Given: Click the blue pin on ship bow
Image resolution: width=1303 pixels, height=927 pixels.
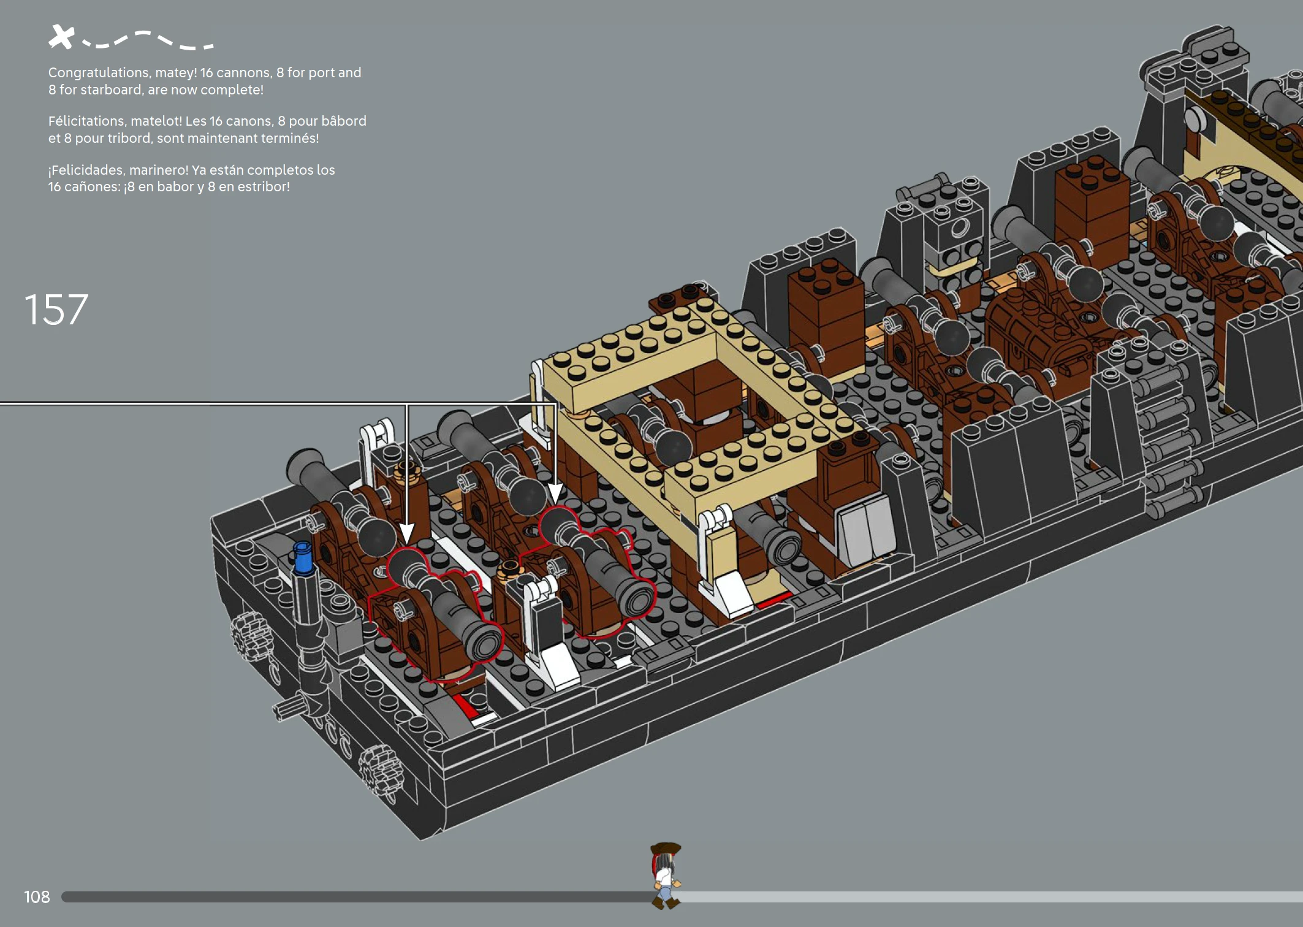Looking at the screenshot, I should click(x=303, y=557).
